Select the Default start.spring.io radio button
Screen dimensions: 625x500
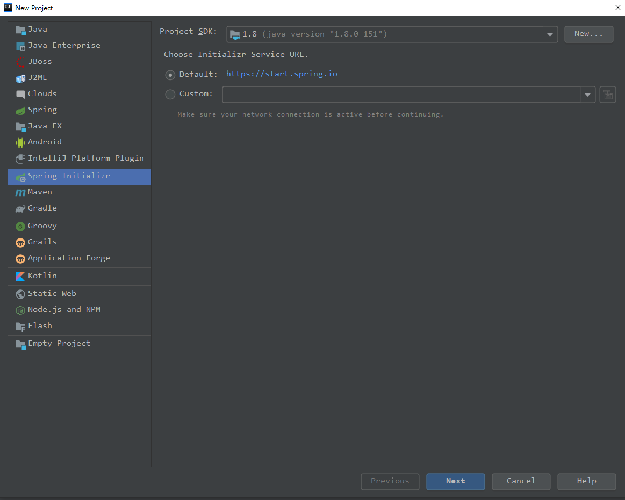click(x=170, y=75)
